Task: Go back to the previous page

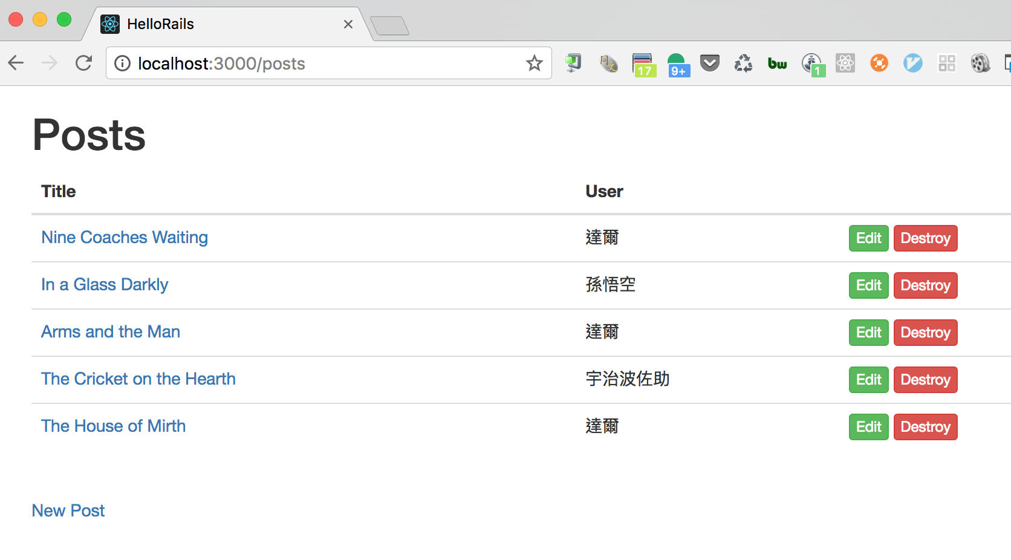Action: pos(16,63)
